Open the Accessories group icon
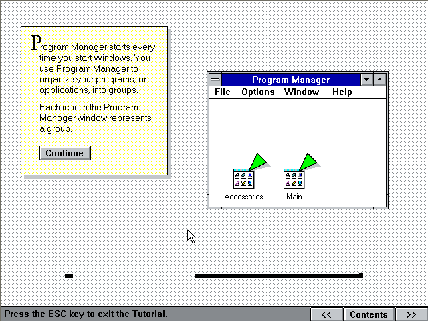Viewport: 428px width, 321px height. click(x=243, y=179)
